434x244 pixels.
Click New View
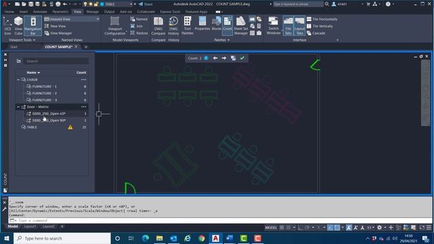click(55, 26)
